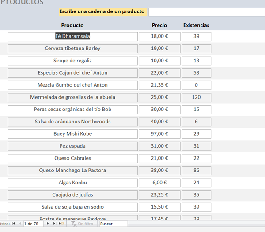Click the Cerveza tibetana Barley product field
This screenshot has width=265, height=232.
coord(72,49)
